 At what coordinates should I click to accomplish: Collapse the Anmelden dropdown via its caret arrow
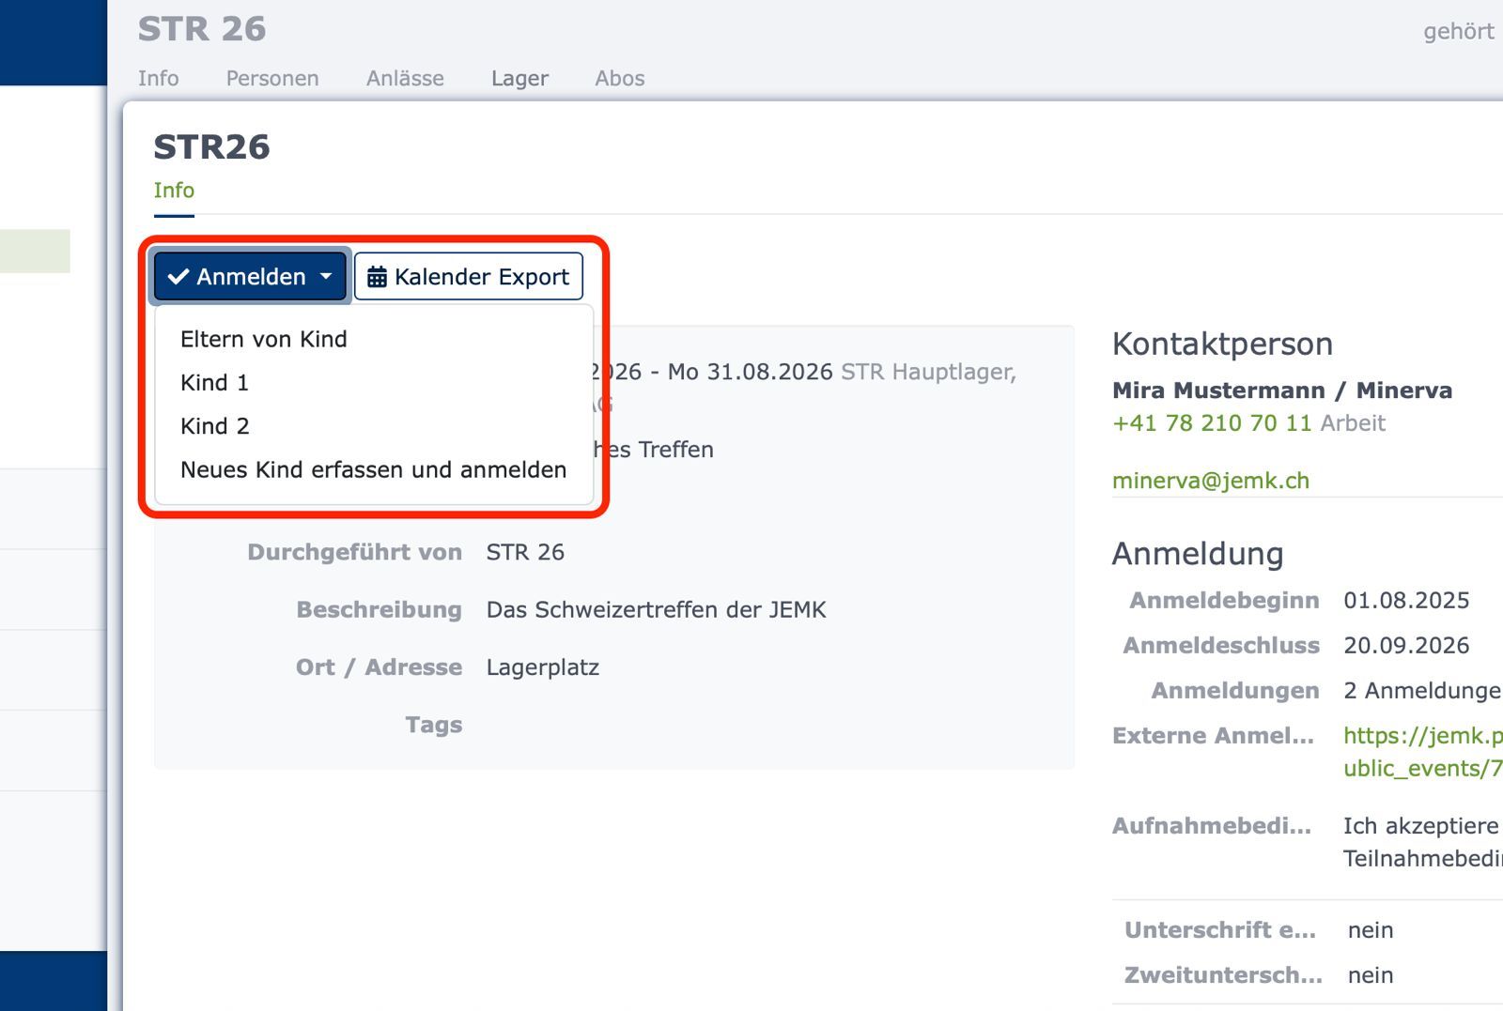pos(326,277)
